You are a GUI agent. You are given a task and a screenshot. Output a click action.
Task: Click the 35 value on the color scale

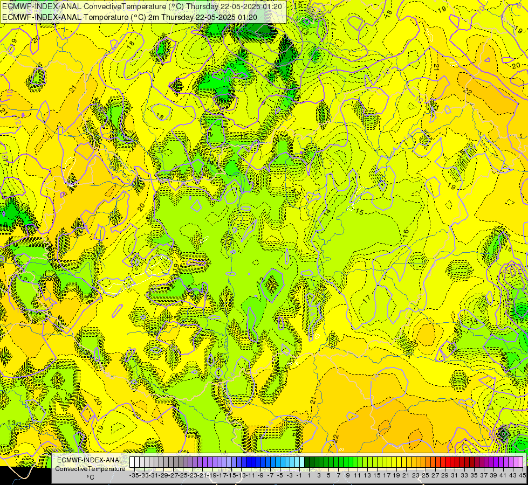[x=474, y=475]
